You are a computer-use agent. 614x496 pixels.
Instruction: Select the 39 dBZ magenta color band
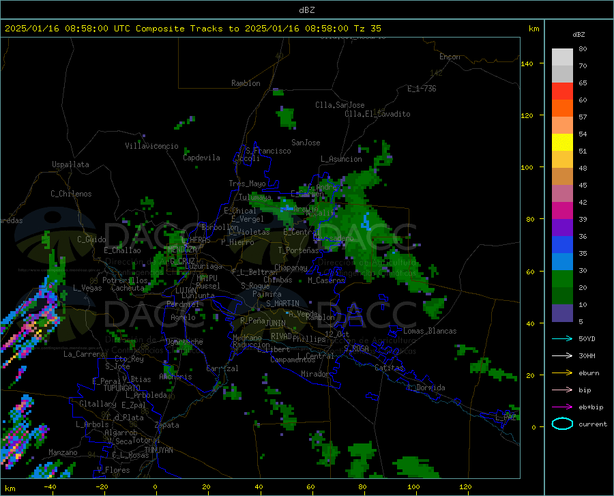(x=562, y=211)
